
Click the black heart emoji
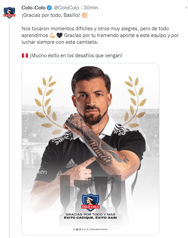60,35
